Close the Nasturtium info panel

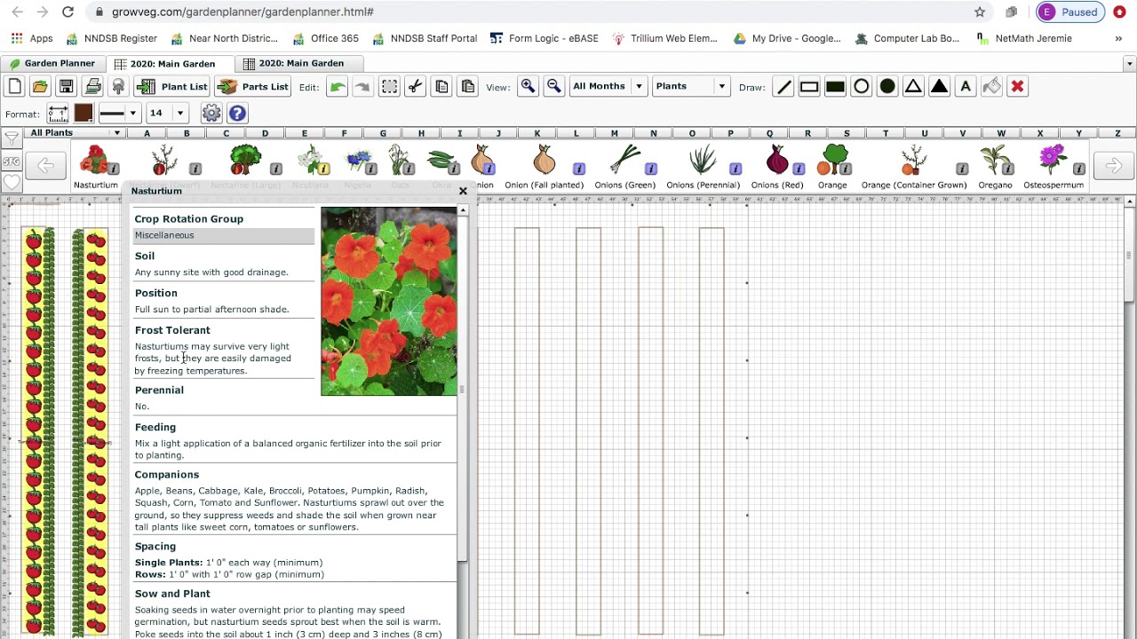click(463, 191)
